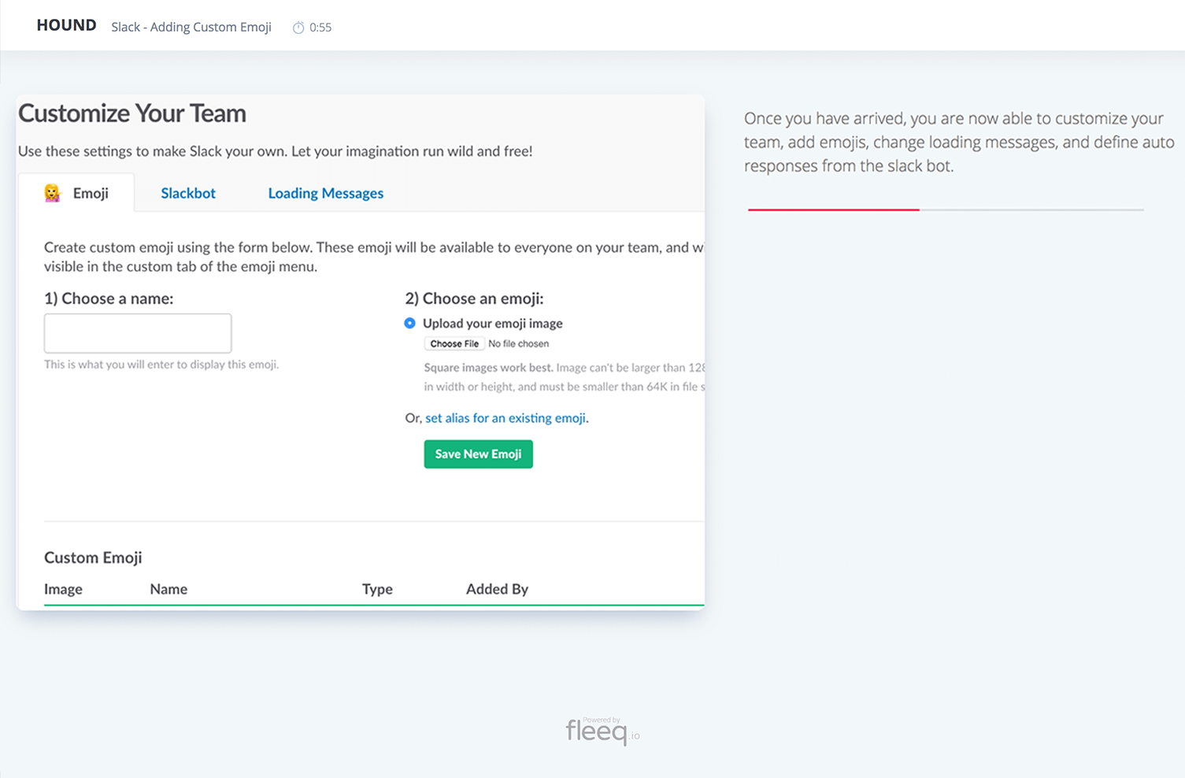The width and height of the screenshot is (1185, 778).
Task: Open set alias for an existing emoji link
Action: click(x=505, y=418)
